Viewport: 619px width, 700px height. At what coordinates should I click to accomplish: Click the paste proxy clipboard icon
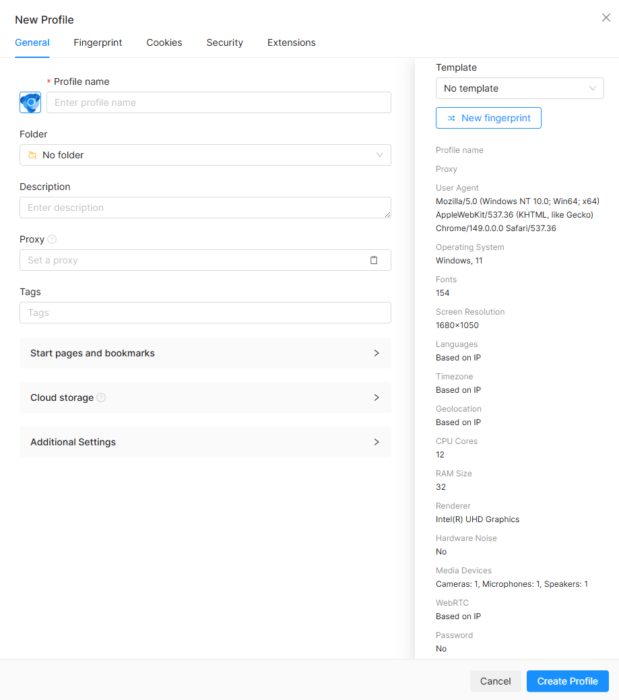(374, 260)
